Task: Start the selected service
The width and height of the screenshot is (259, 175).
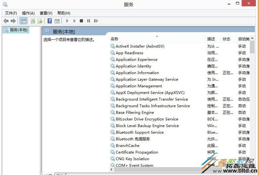Action: click(x=67, y=21)
